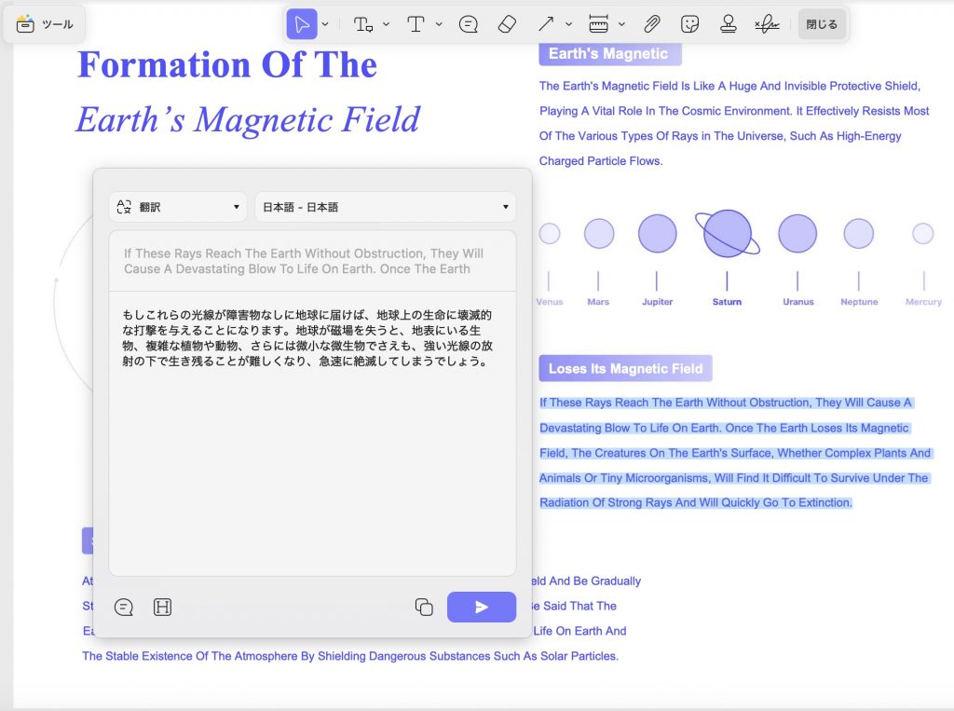Select the Mercury planet circle
954x711 pixels.
(923, 233)
